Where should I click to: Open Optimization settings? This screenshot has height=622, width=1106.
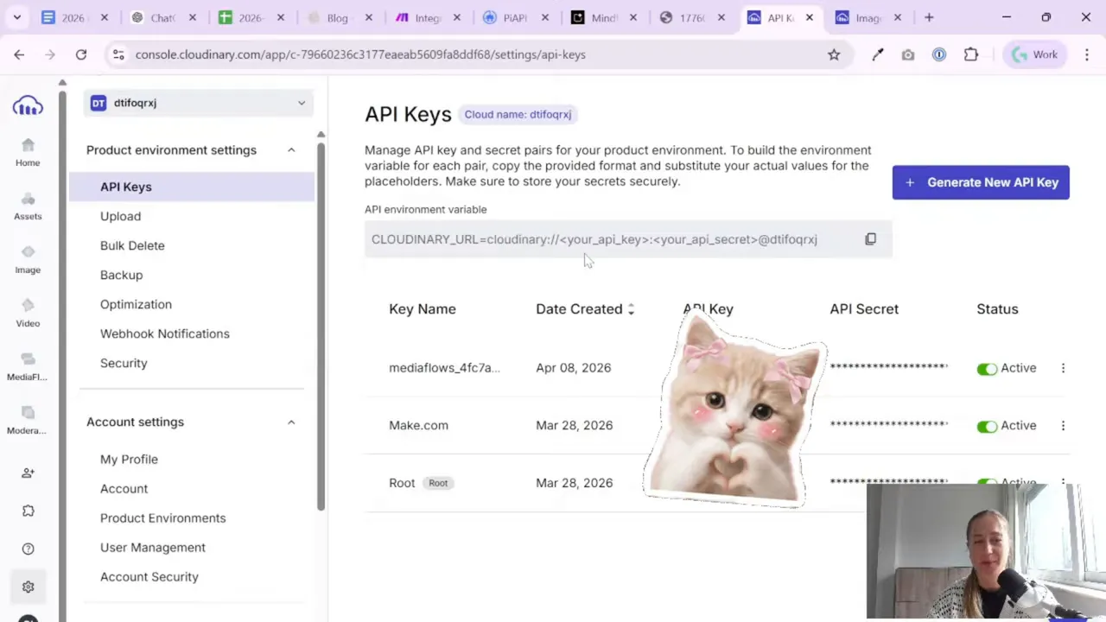(136, 304)
